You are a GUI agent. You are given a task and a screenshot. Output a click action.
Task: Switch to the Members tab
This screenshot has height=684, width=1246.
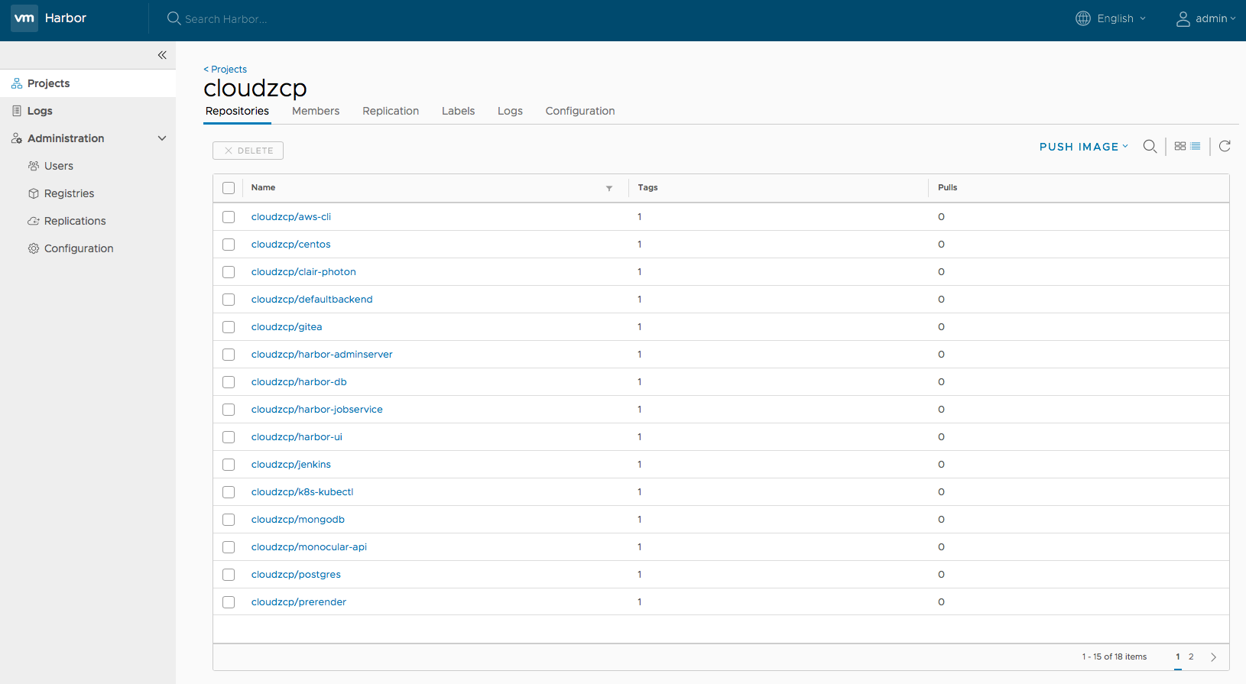316,111
